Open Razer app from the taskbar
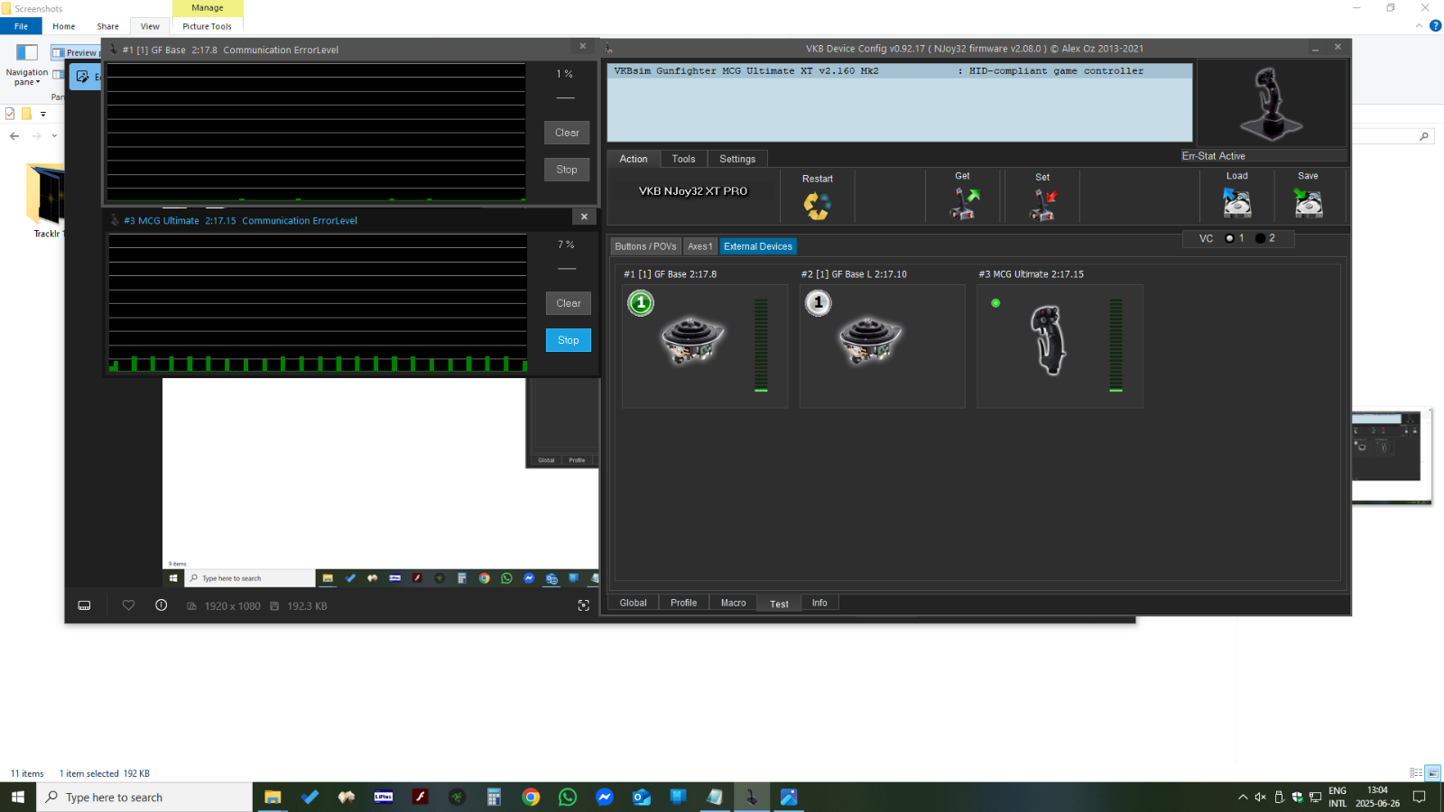 pos(458,797)
